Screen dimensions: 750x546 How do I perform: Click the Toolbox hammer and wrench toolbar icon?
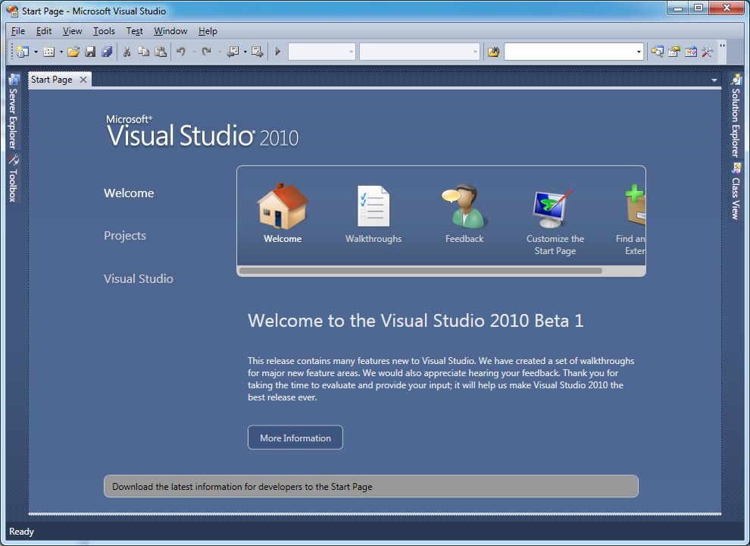(x=708, y=52)
